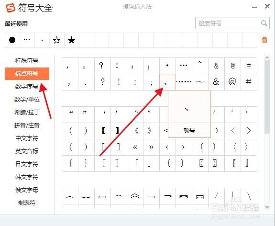
Task: Open the 韩文字符 category
Action: (27, 177)
